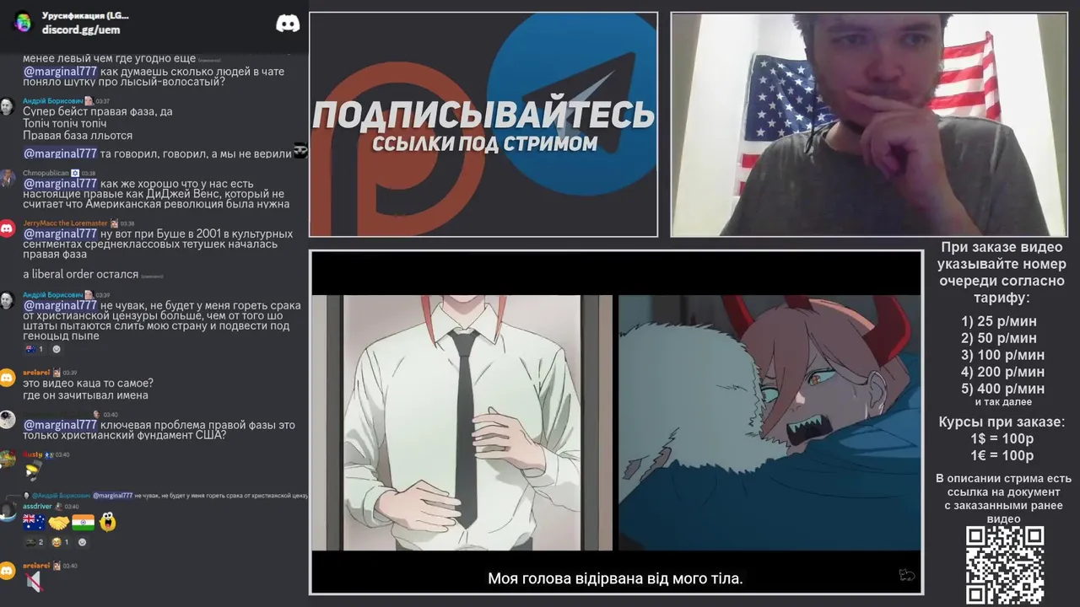The height and width of the screenshot is (607, 1080).
Task: Click the sunglasses emoji after 'мы не верили'
Action: 300,151
